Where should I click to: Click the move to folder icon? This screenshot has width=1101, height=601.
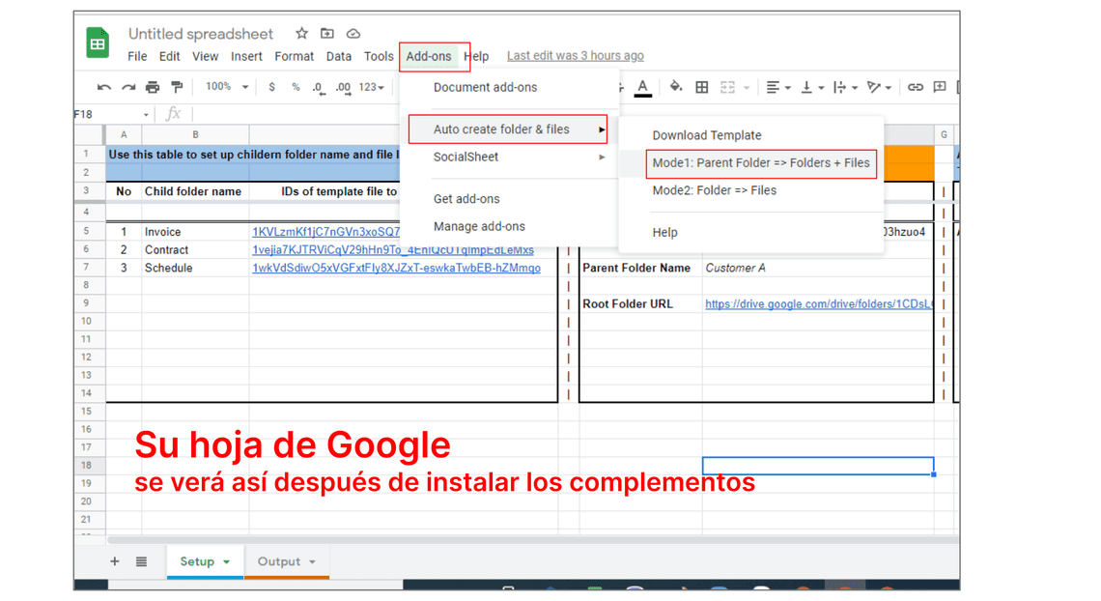[x=327, y=34]
